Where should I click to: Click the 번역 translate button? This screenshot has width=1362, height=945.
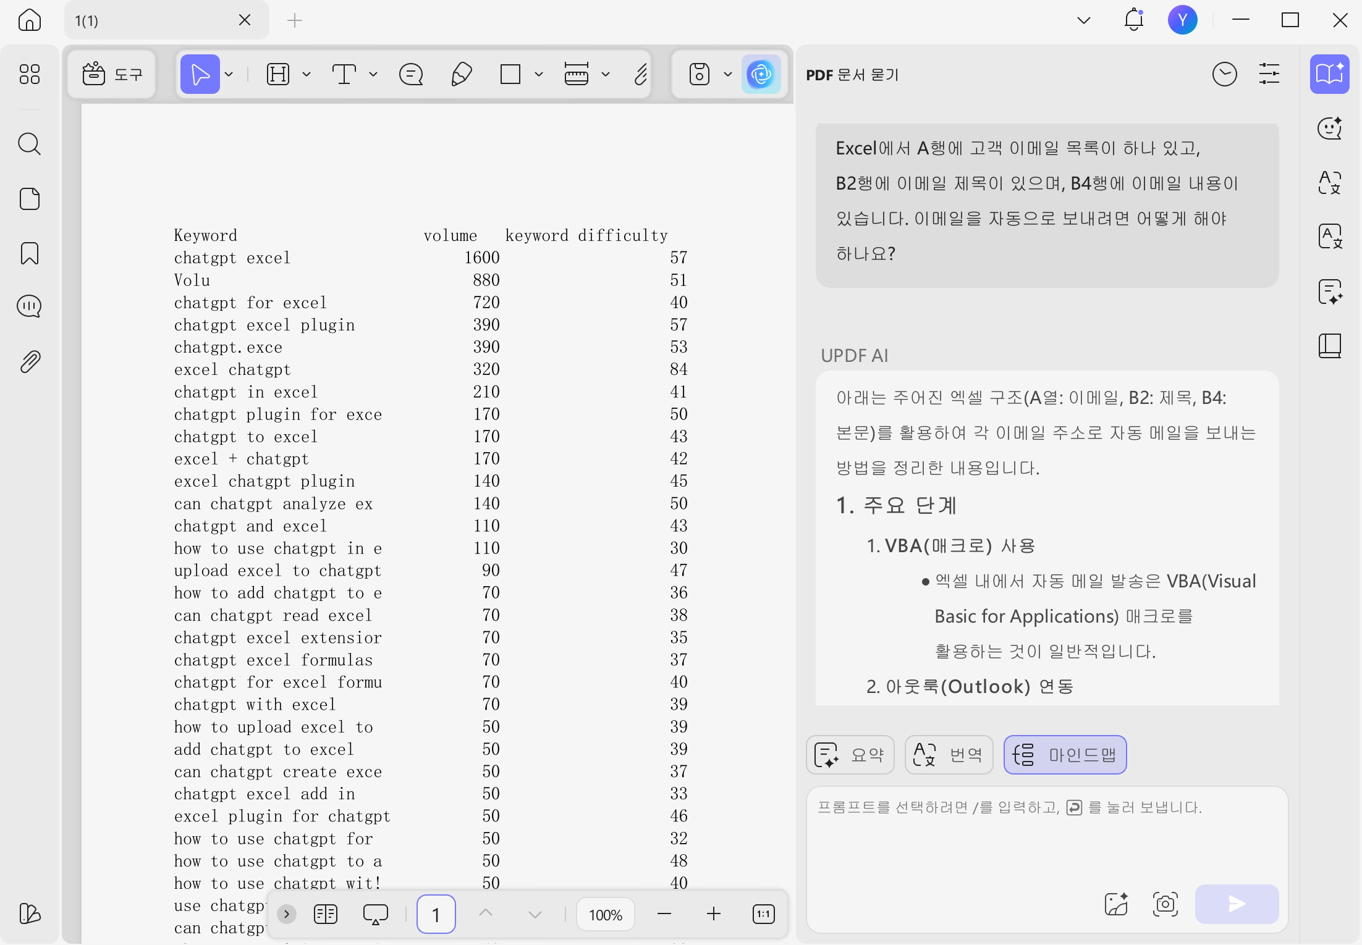click(x=949, y=755)
